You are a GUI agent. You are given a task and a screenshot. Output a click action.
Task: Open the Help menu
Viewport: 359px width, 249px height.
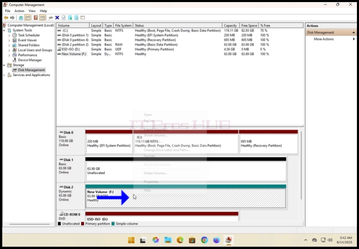pos(43,11)
